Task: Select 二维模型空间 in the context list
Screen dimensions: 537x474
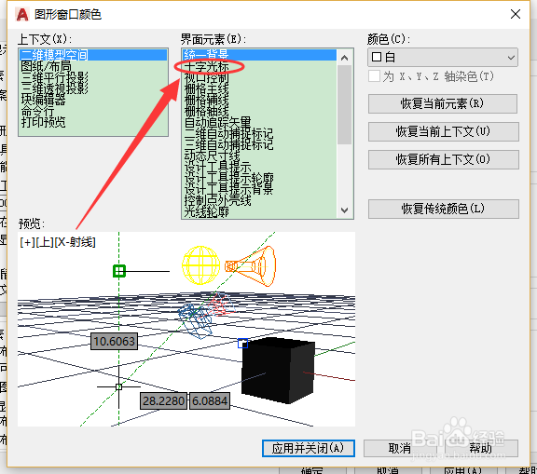Action: pyautogui.click(x=93, y=55)
